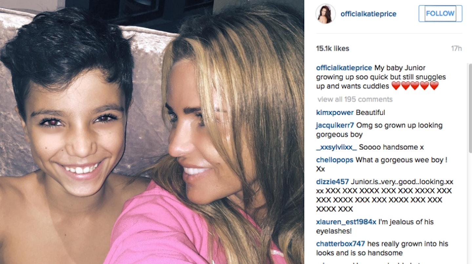Open the 17h post timestamp
The width and height of the screenshot is (472, 264).
[x=456, y=48]
